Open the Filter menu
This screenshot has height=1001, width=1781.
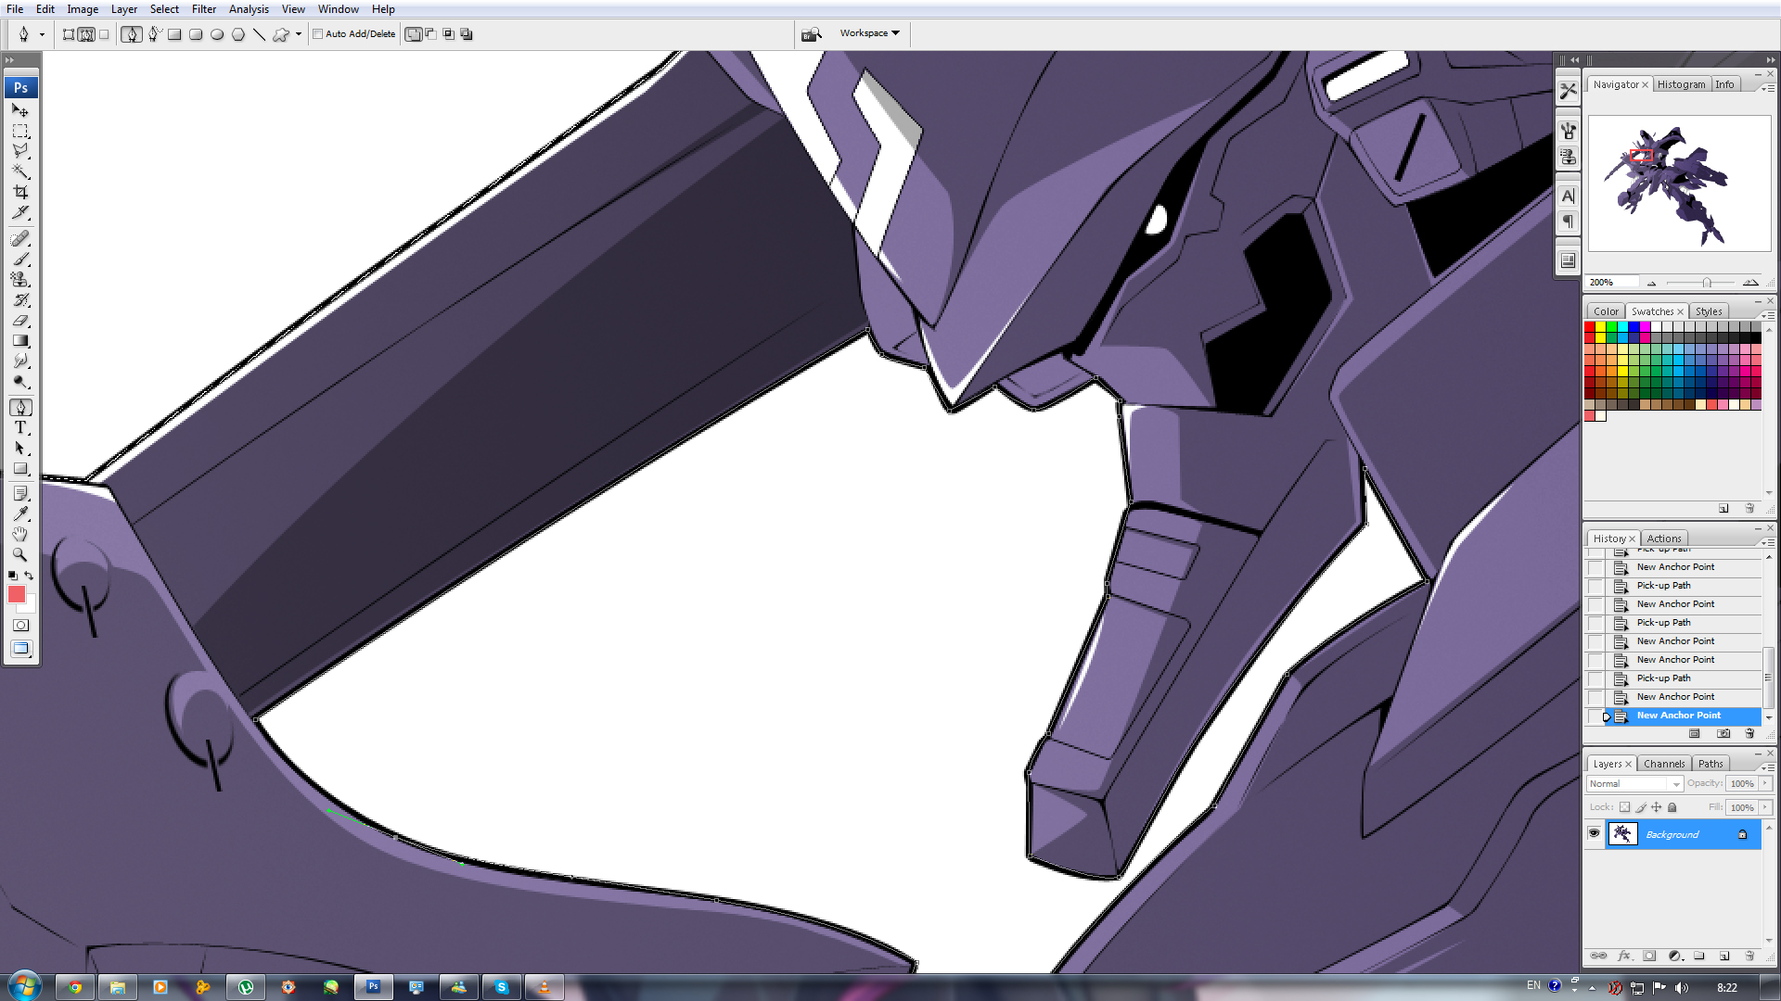click(204, 9)
